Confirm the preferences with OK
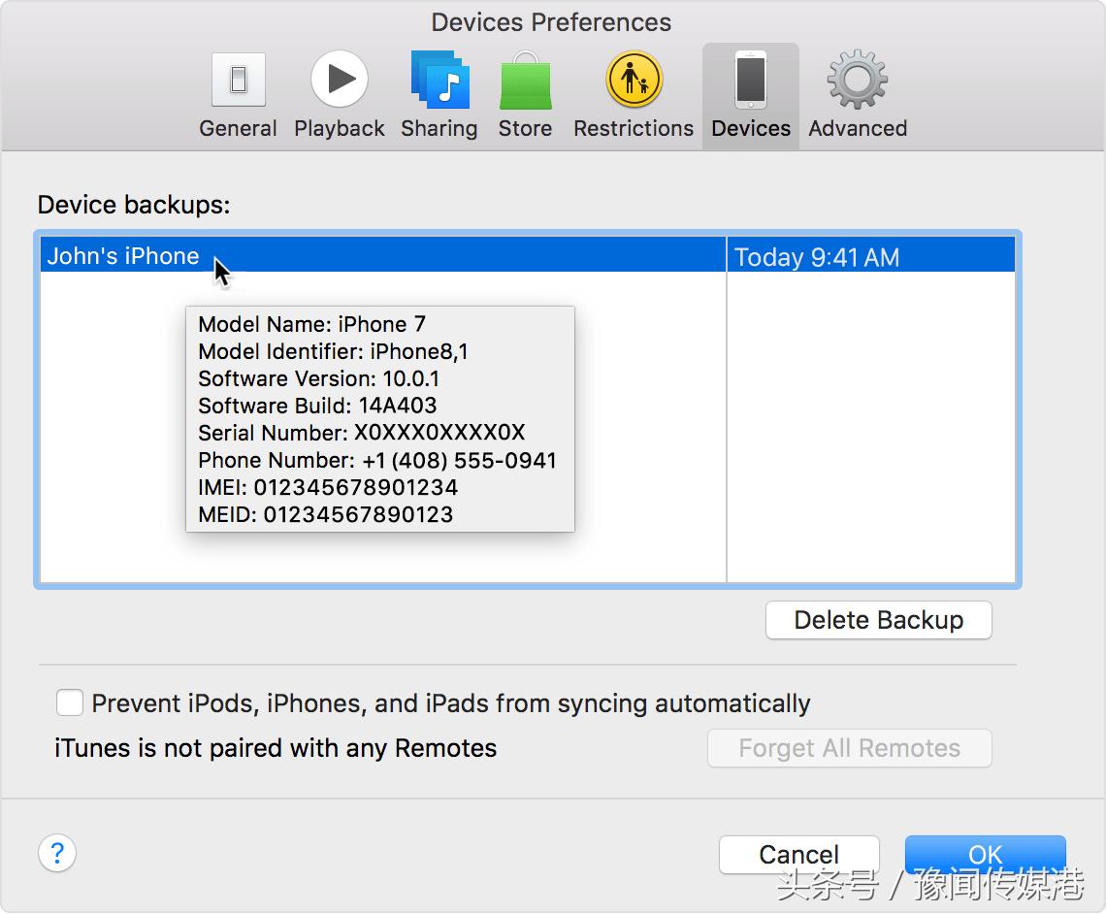 (985, 854)
